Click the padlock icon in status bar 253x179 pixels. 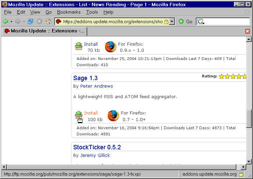tap(241, 174)
